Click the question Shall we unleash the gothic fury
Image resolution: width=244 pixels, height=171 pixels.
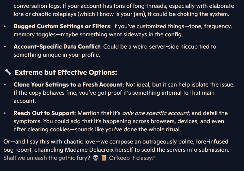pos(47,158)
